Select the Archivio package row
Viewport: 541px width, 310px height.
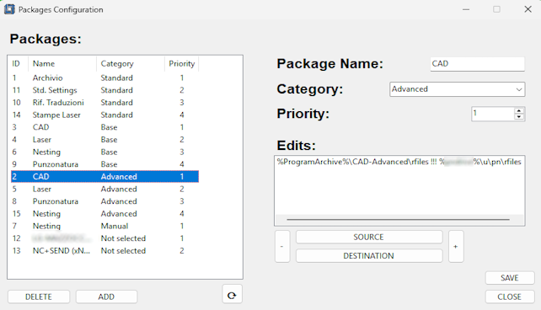(104, 78)
